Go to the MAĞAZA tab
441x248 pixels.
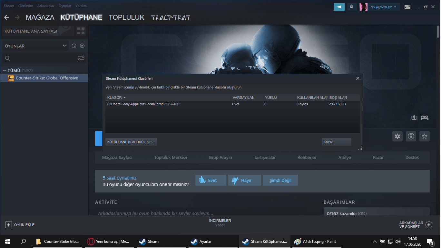pos(40,17)
